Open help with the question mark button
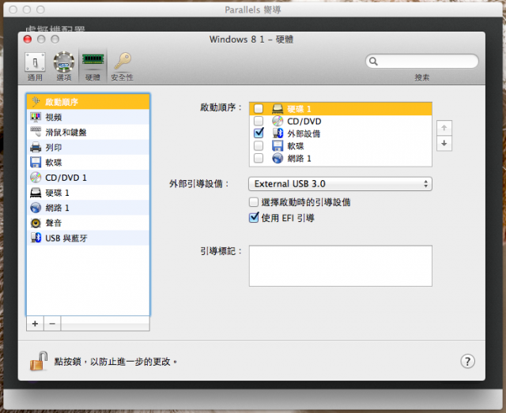This screenshot has height=413, width=506. tap(467, 361)
